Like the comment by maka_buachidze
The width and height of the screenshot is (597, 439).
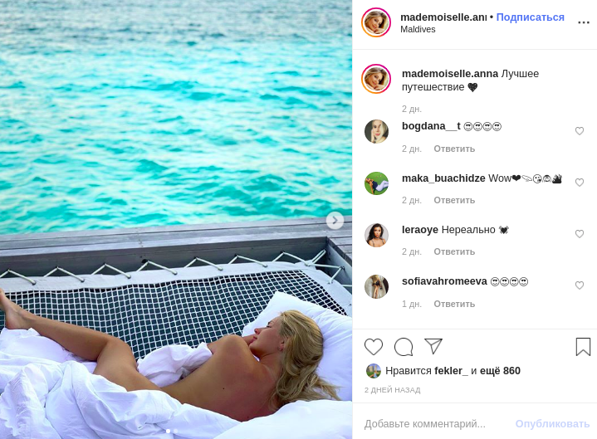580,183
